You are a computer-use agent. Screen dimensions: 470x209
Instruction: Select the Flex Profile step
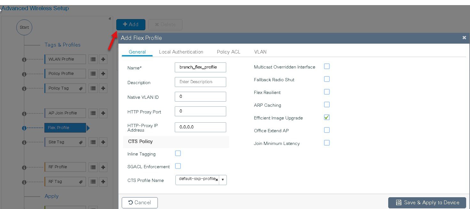pos(65,128)
